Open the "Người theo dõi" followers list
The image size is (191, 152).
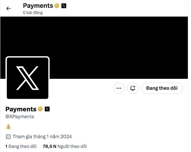(72, 146)
